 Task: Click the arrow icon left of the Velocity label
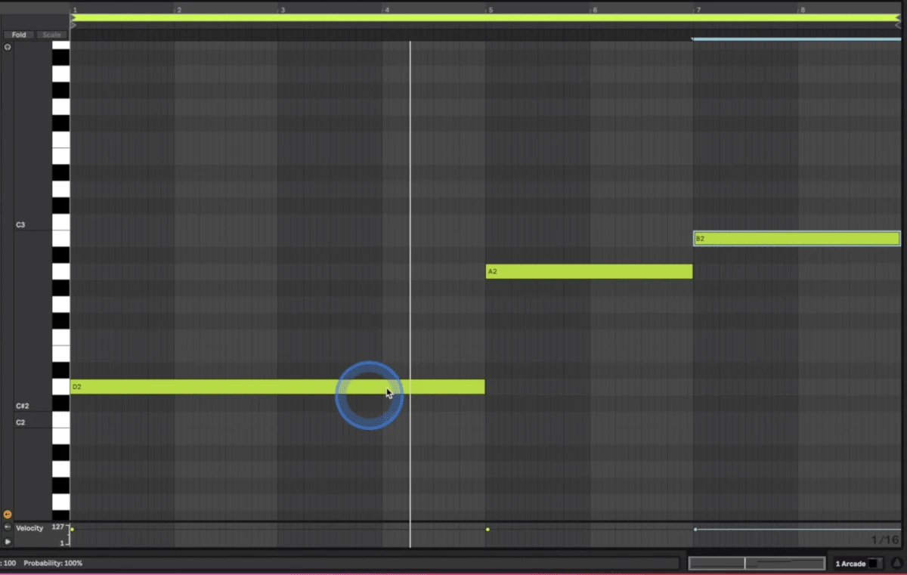coord(8,527)
